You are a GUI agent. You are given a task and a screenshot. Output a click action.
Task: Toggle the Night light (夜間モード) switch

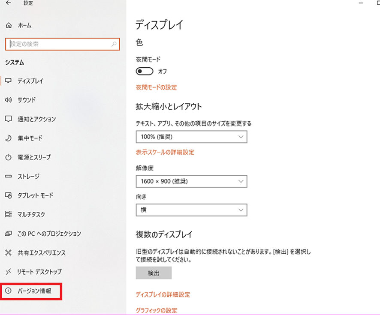point(145,71)
